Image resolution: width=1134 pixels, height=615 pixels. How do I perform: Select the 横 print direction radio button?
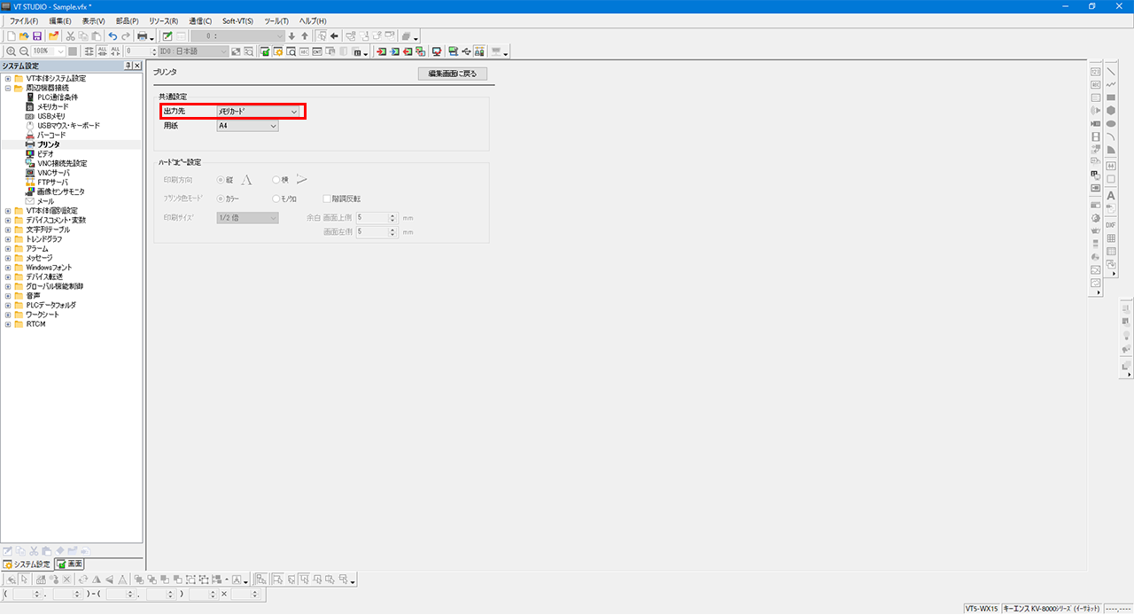(x=276, y=180)
